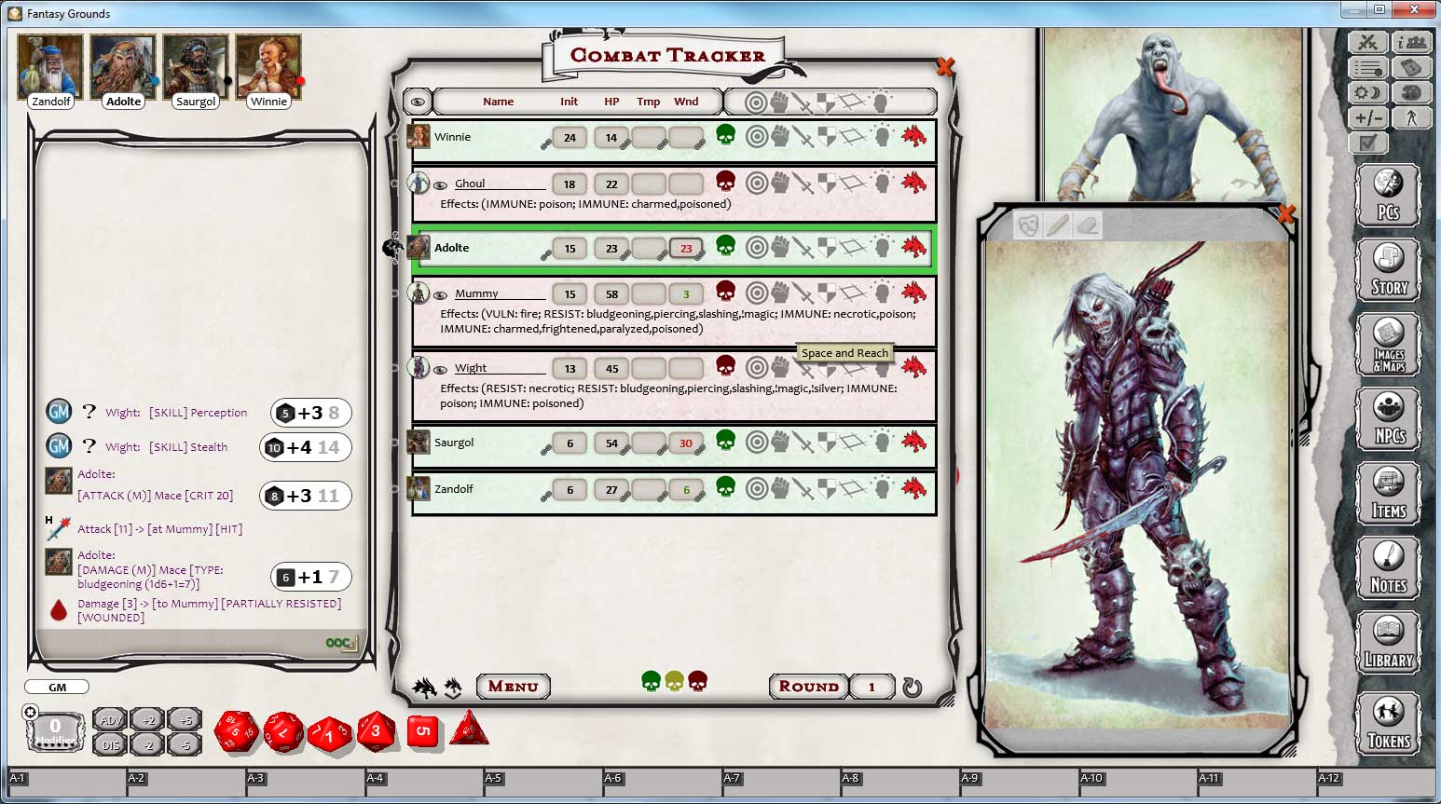Open the PCs sidebar button
Viewport: 1441px width, 804px height.
pos(1388,196)
